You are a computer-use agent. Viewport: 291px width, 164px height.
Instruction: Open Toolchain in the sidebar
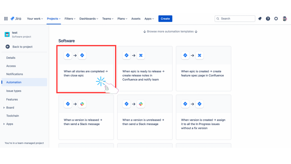(13, 116)
